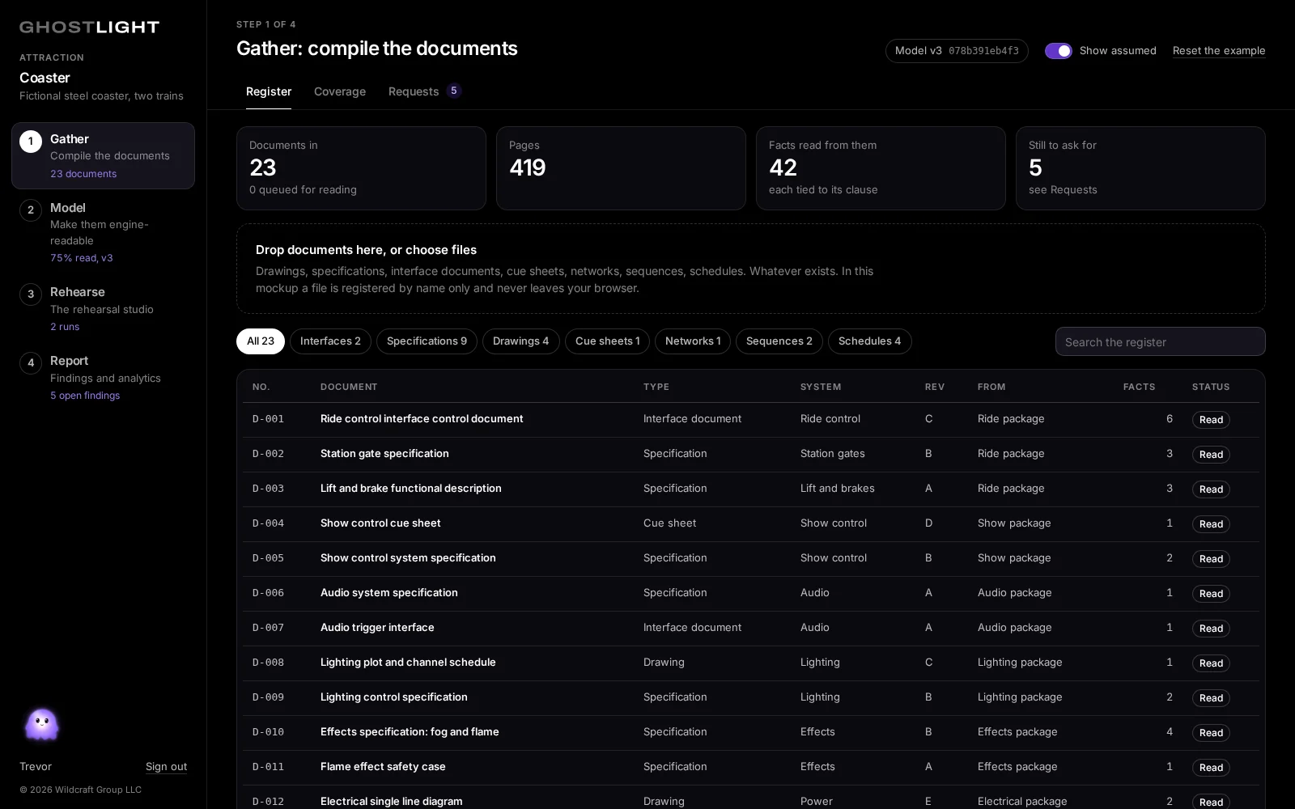This screenshot has height=809, width=1295.
Task: Open the Gather step in sidebar
Action: 103,155
